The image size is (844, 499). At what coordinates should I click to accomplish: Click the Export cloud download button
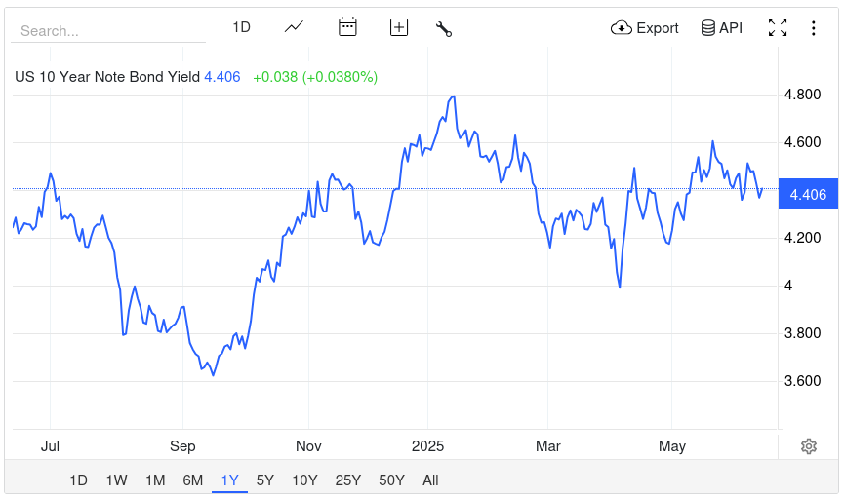tap(644, 28)
